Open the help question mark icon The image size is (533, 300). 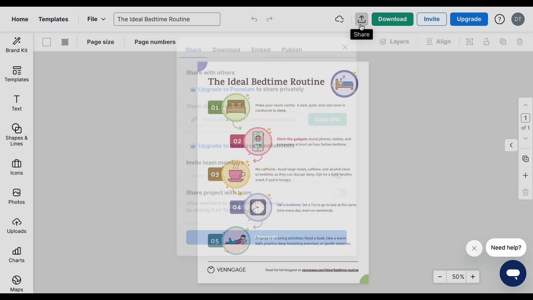(x=499, y=19)
